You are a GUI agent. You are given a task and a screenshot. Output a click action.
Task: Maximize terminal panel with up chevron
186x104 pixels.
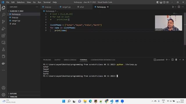(180, 60)
